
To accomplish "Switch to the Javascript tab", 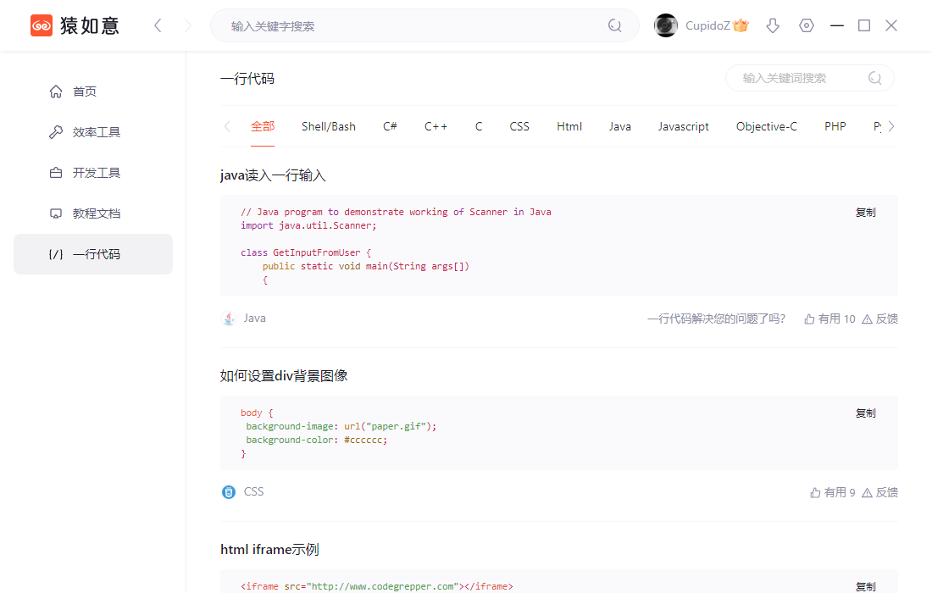I will tap(683, 126).
